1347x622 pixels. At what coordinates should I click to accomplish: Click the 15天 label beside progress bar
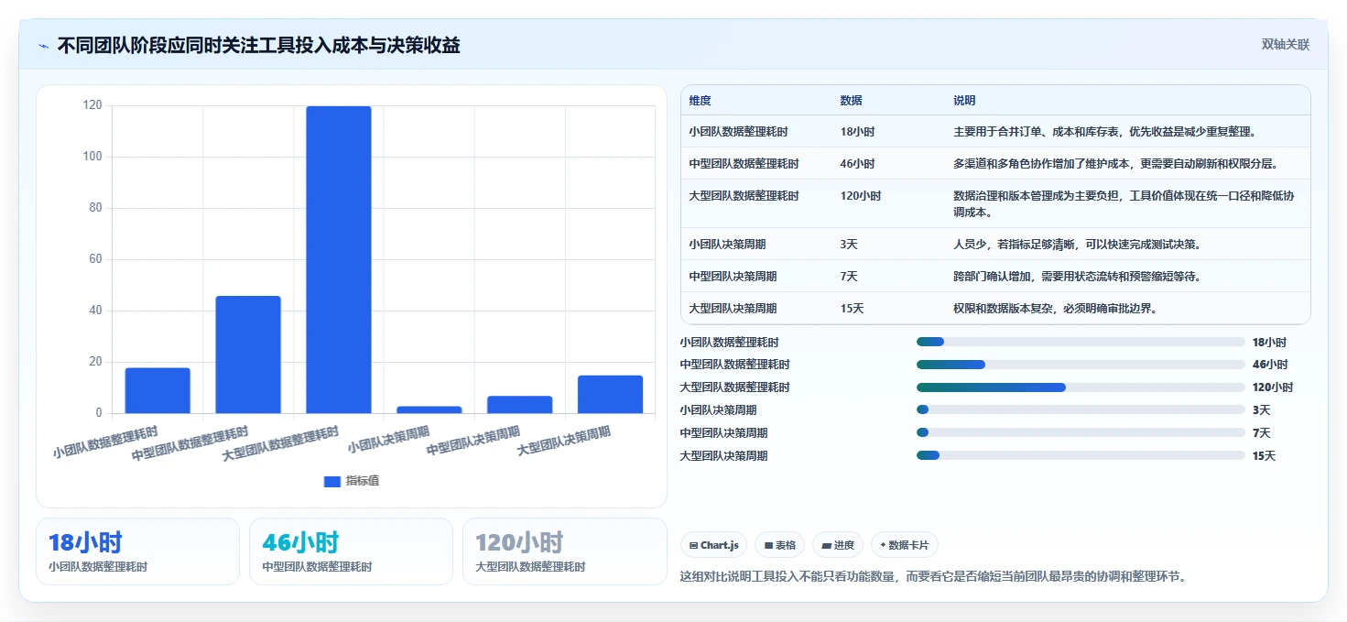[x=1264, y=456]
